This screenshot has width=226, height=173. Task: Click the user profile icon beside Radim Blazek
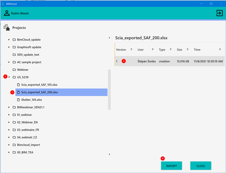point(7,13)
